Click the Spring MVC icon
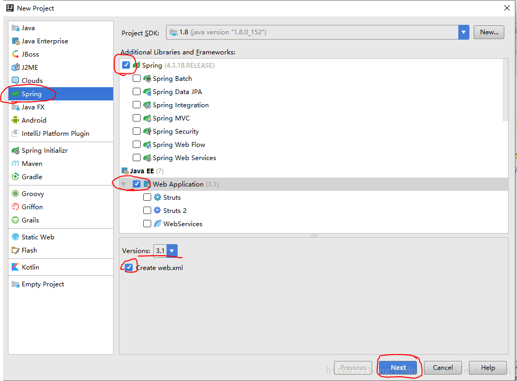517x381 pixels. click(x=147, y=118)
